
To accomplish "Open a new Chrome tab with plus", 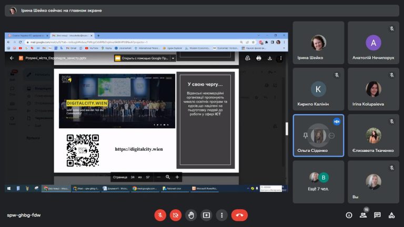I will [98, 36].
